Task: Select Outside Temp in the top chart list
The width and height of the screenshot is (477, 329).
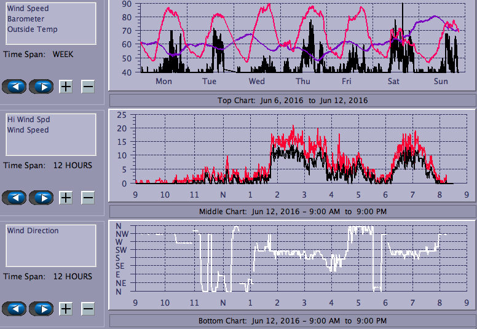Action: [33, 29]
